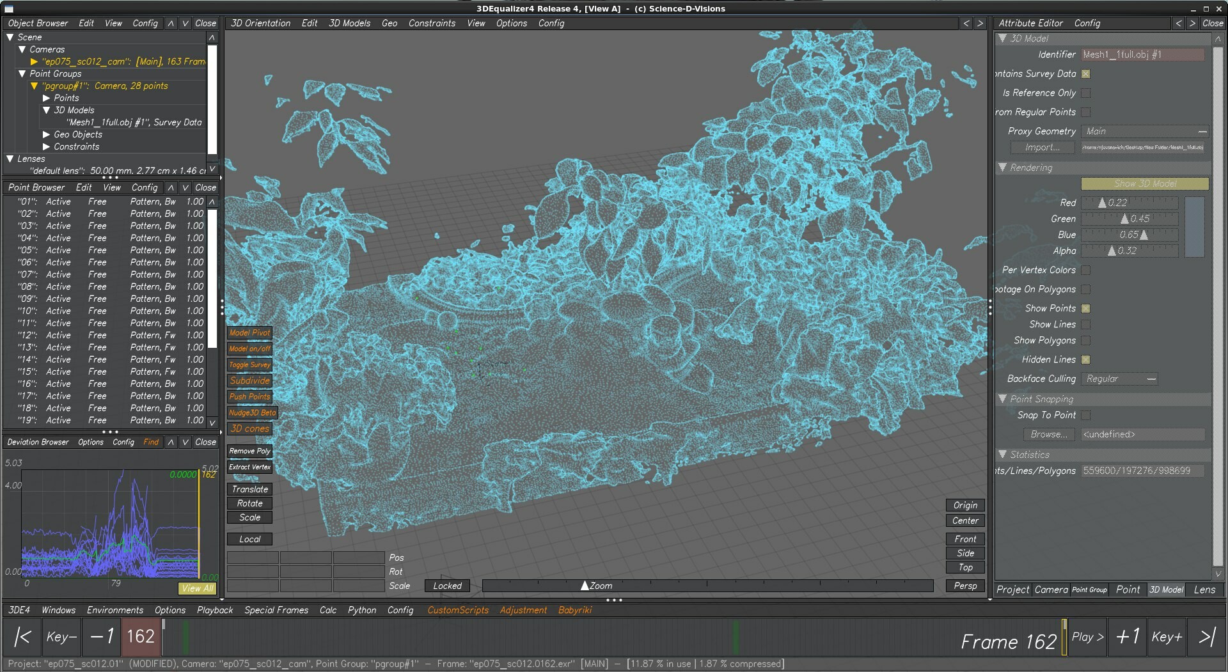Viewport: 1228px width, 672px height.
Task: Click left arrow in Attribute Editor header
Action: (x=1178, y=23)
